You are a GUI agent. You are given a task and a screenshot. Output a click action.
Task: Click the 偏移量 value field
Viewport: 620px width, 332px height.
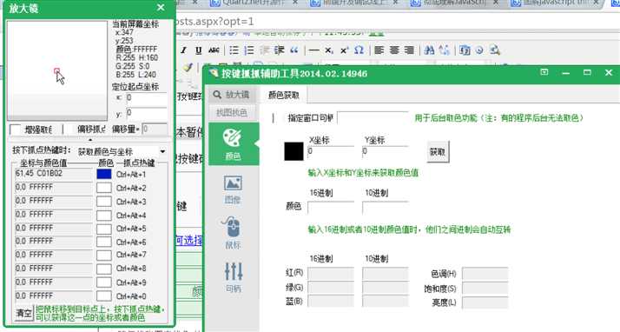click(155, 129)
